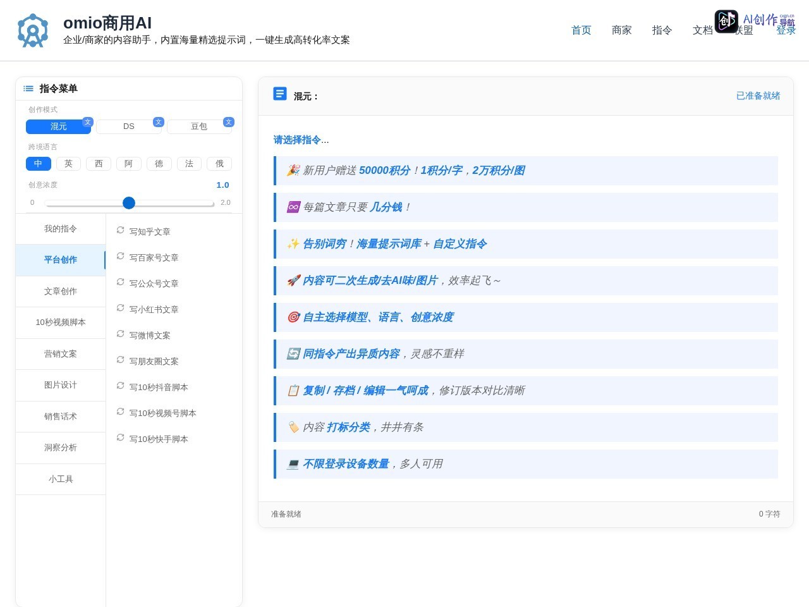This screenshot has height=607, width=809.
Task: Click the 1.0 creativity value
Action: (222, 185)
